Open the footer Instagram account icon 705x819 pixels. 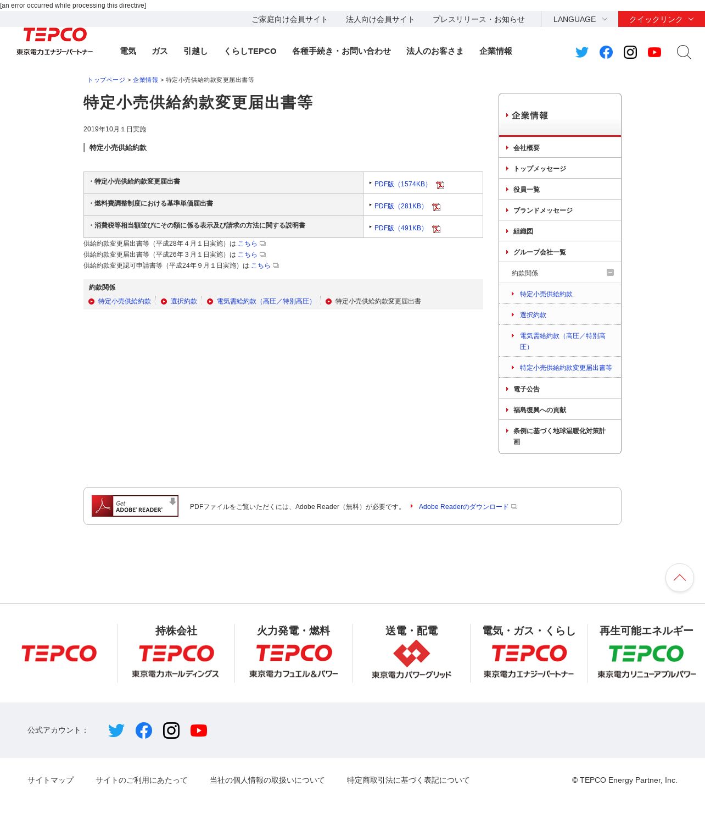click(171, 731)
